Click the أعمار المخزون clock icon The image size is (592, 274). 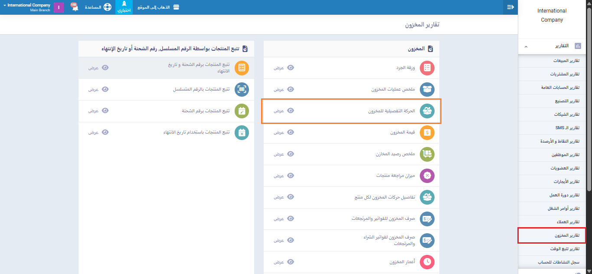point(427,262)
